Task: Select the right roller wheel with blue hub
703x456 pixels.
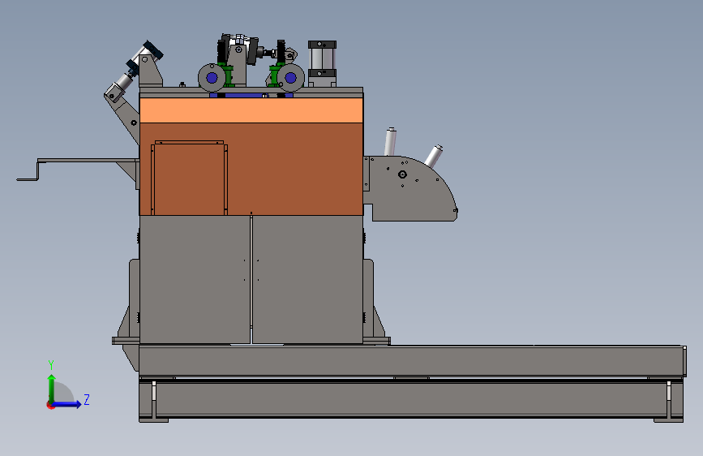Action: click(290, 78)
